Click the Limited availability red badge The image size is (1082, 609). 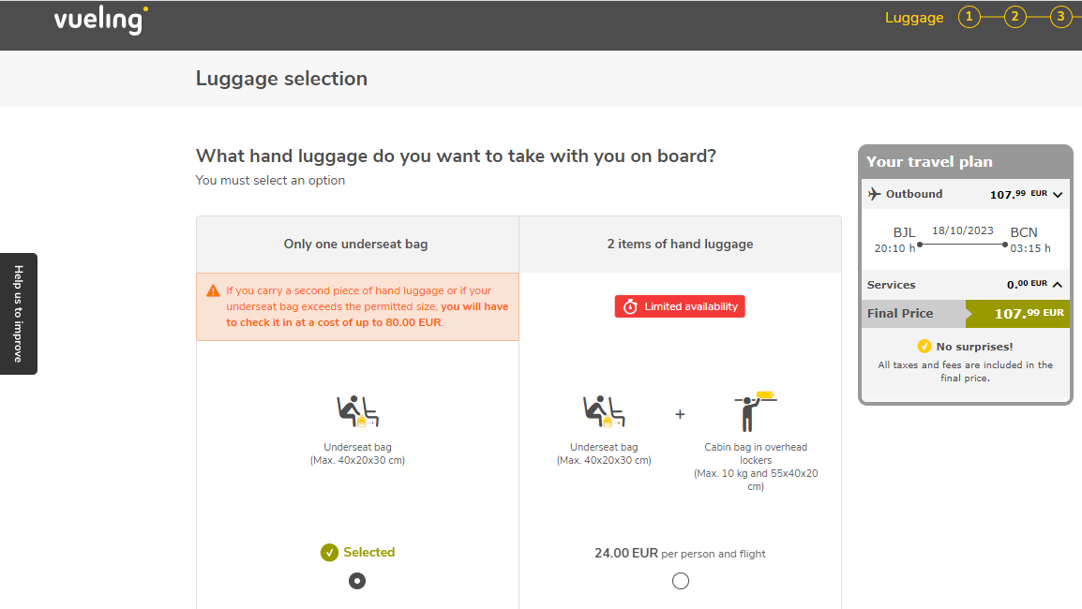click(680, 307)
